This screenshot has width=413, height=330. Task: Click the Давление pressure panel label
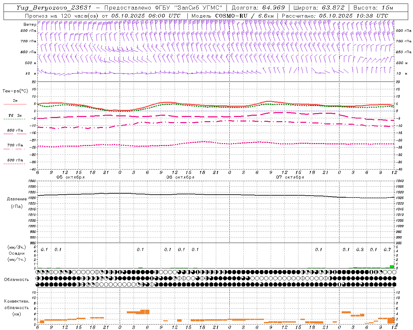point(17,199)
